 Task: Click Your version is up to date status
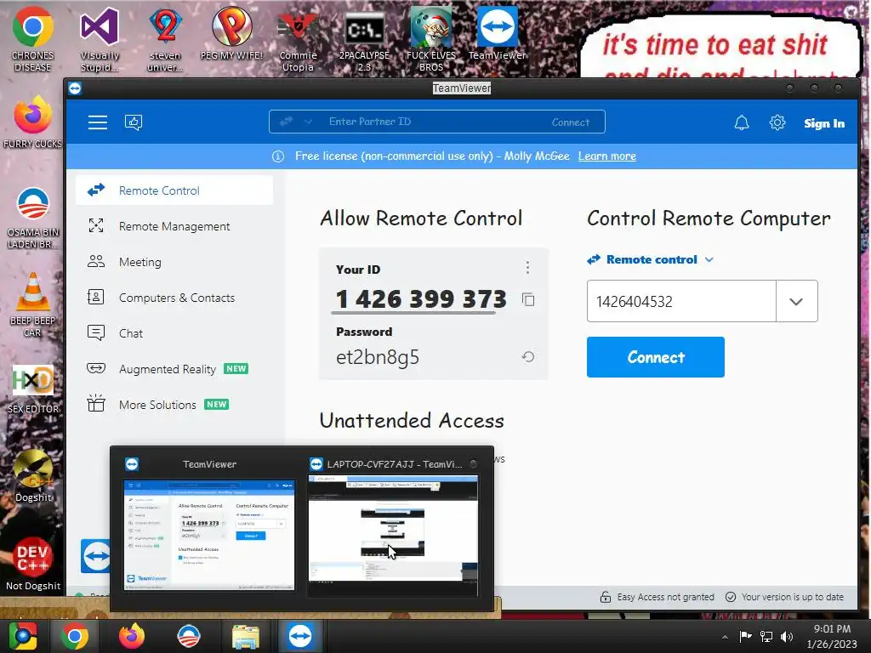(x=784, y=597)
